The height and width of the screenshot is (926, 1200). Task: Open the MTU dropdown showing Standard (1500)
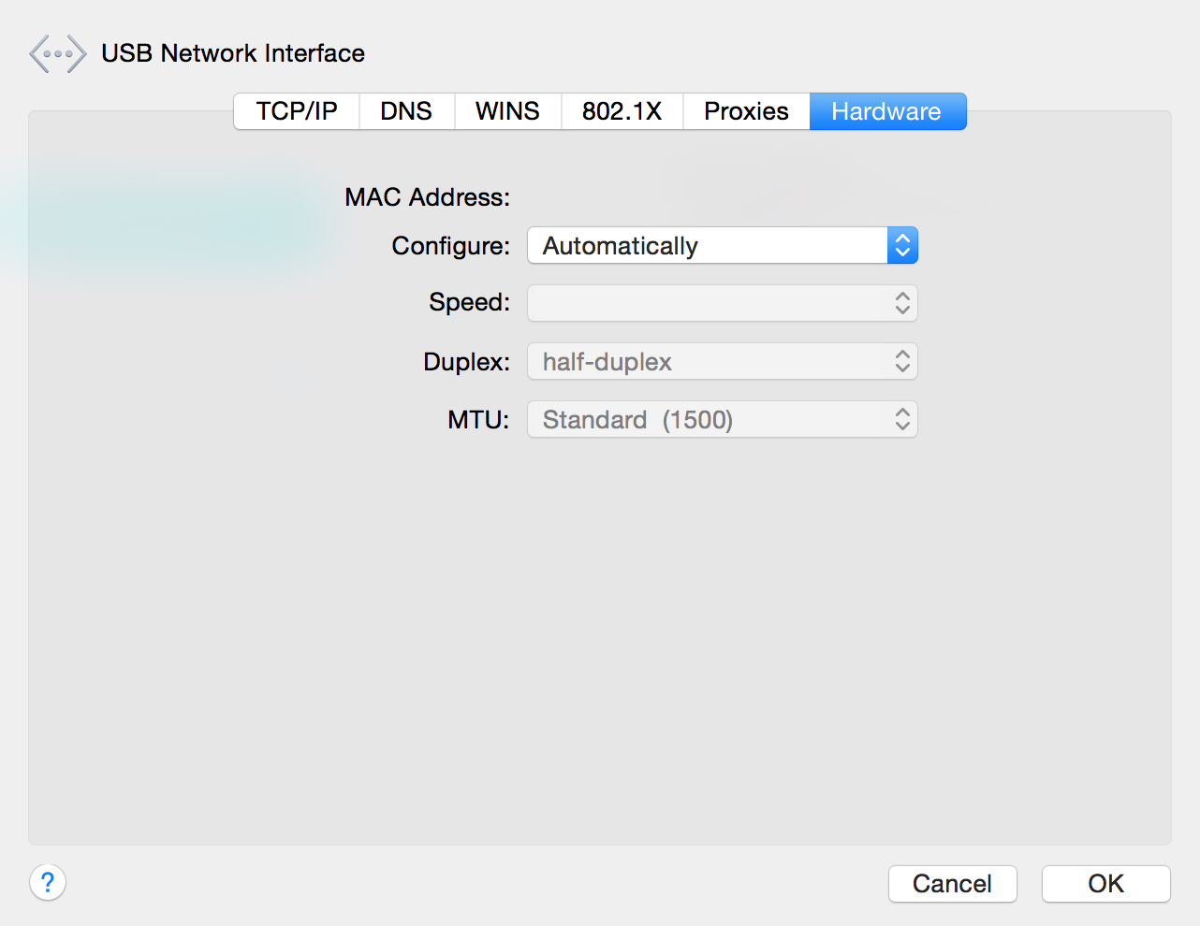coord(707,420)
